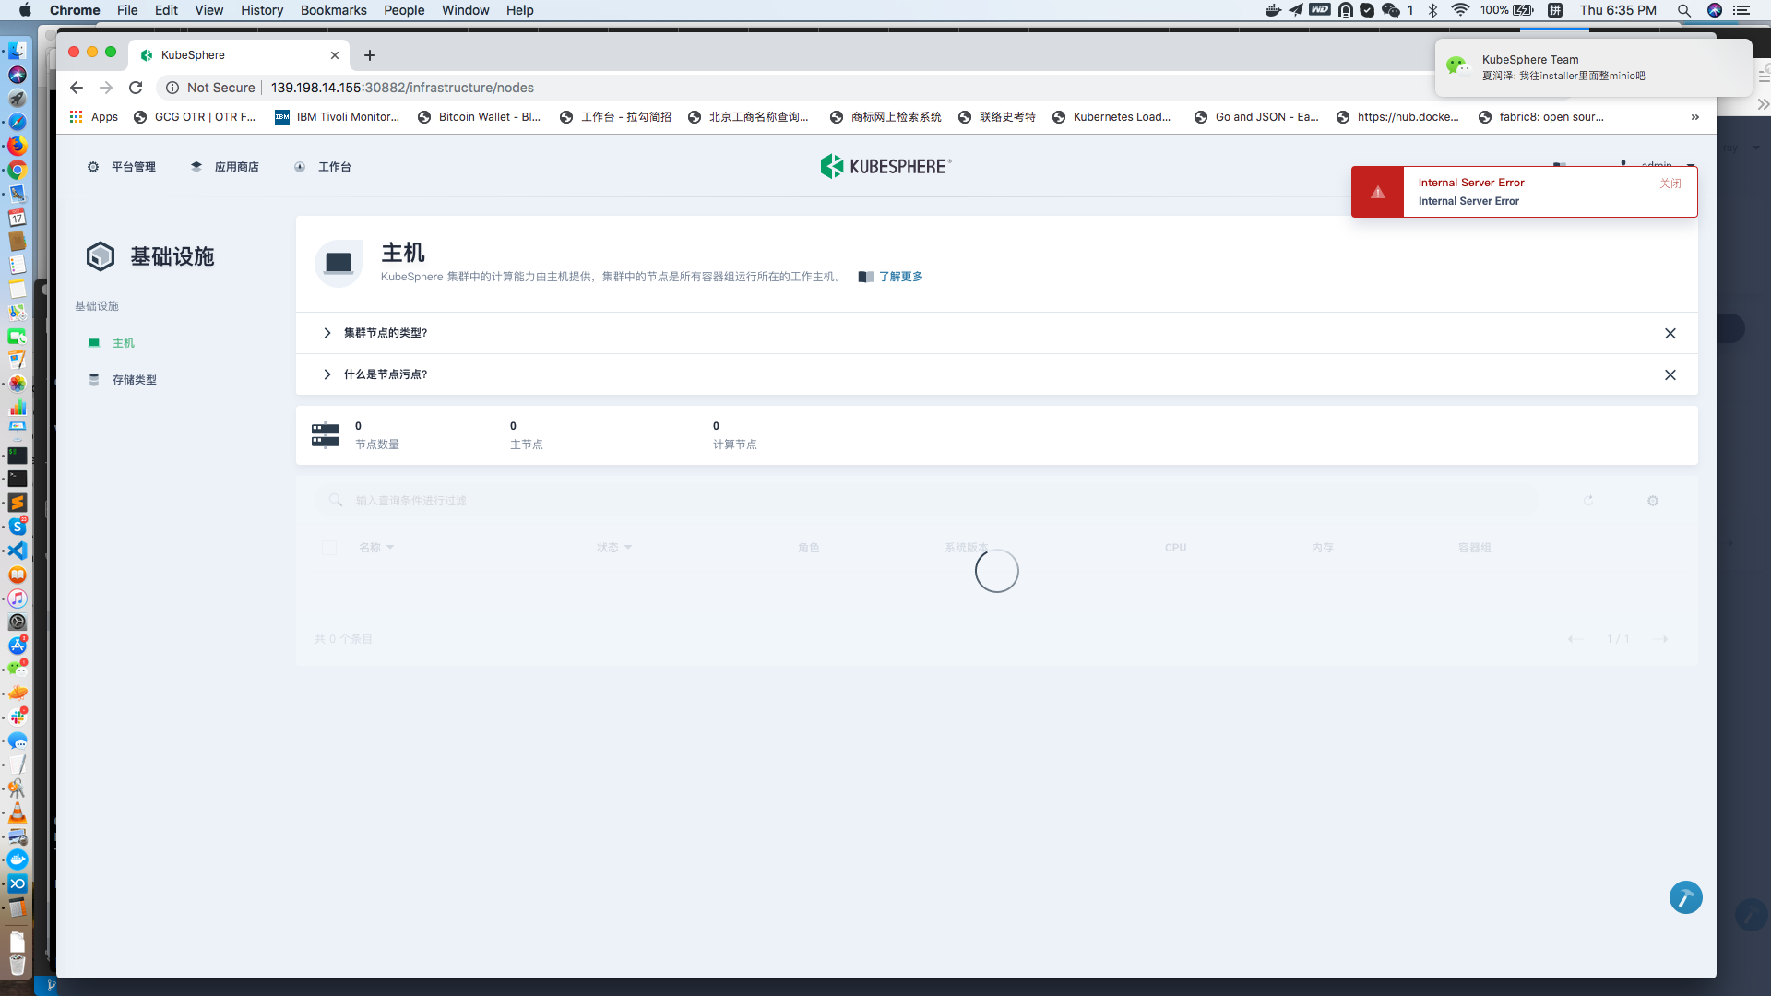Image resolution: width=1771 pixels, height=996 pixels.
Task: Show more bookmarks chevron
Action: (x=1694, y=117)
